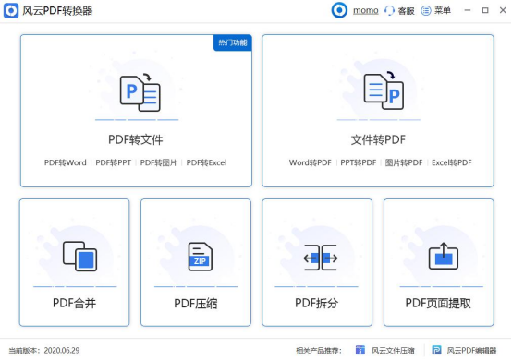Open the momo account link
The width and height of the screenshot is (512, 360).
366,11
